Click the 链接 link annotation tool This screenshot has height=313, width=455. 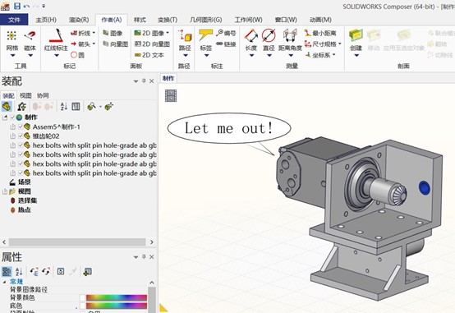click(x=226, y=44)
